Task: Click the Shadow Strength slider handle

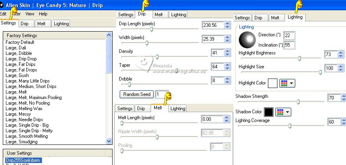Action: pyautogui.click(x=298, y=102)
